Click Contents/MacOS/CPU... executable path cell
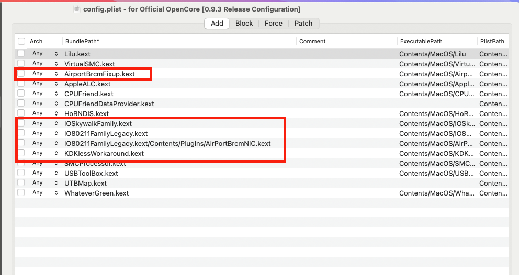The width and height of the screenshot is (519, 275). pos(437,94)
